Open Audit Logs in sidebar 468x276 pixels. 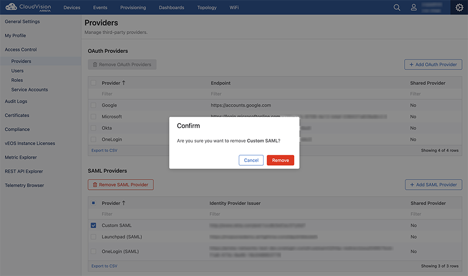click(16, 101)
